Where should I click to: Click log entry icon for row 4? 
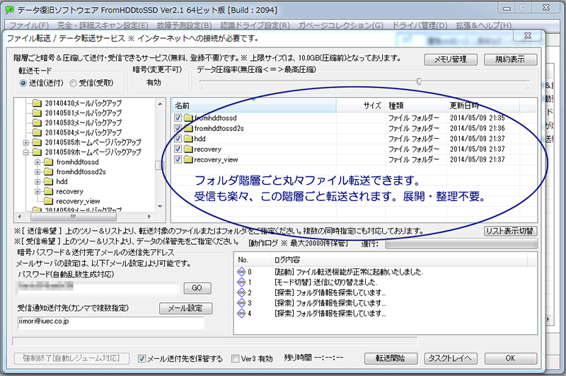pos(241,314)
